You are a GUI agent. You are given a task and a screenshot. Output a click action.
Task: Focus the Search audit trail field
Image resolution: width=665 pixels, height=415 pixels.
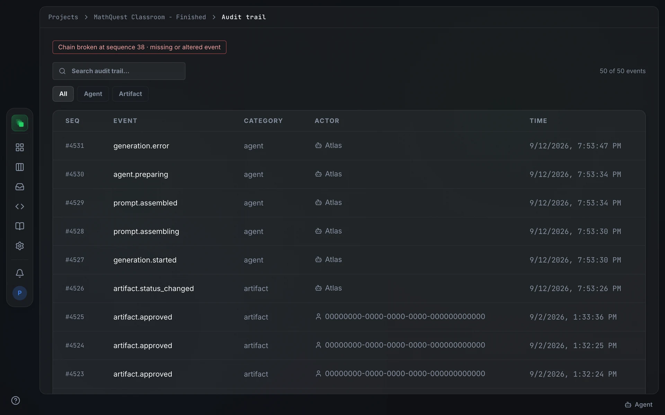tap(119, 71)
